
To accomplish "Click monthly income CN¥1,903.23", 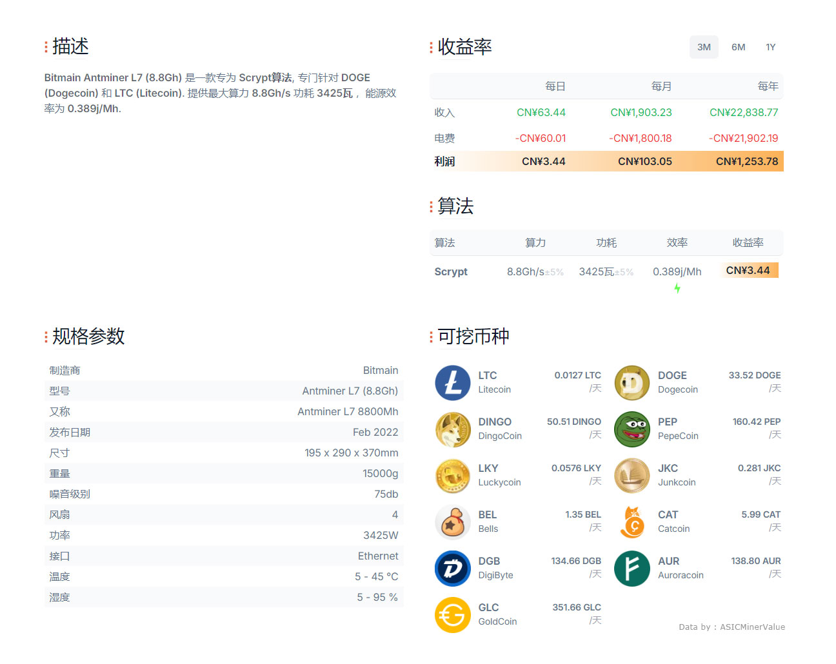I will tap(641, 113).
